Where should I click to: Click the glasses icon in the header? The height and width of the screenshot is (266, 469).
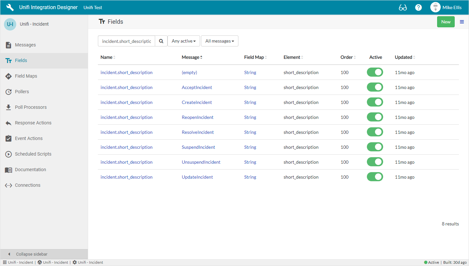coord(403,7)
